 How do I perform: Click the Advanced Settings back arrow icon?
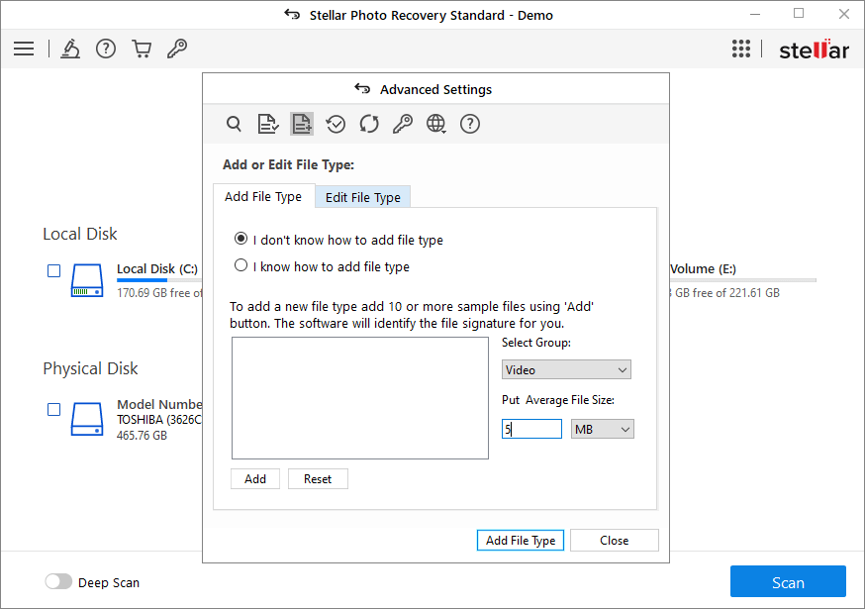362,88
